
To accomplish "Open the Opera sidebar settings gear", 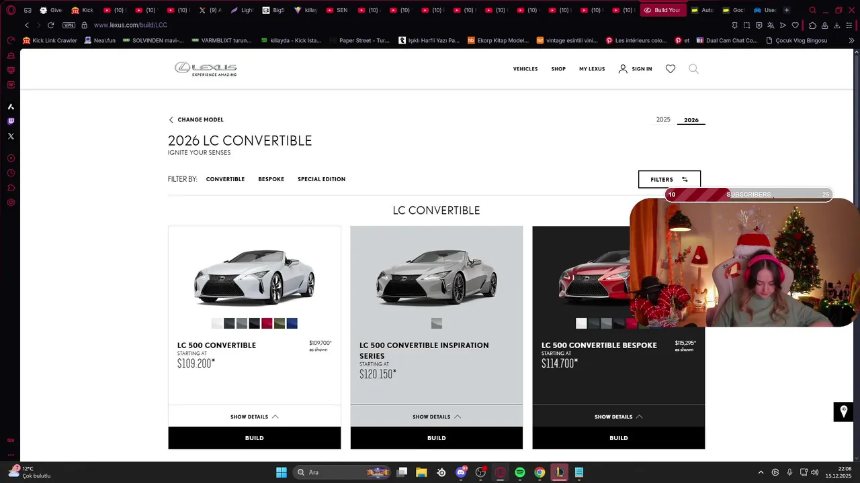I will (11, 203).
